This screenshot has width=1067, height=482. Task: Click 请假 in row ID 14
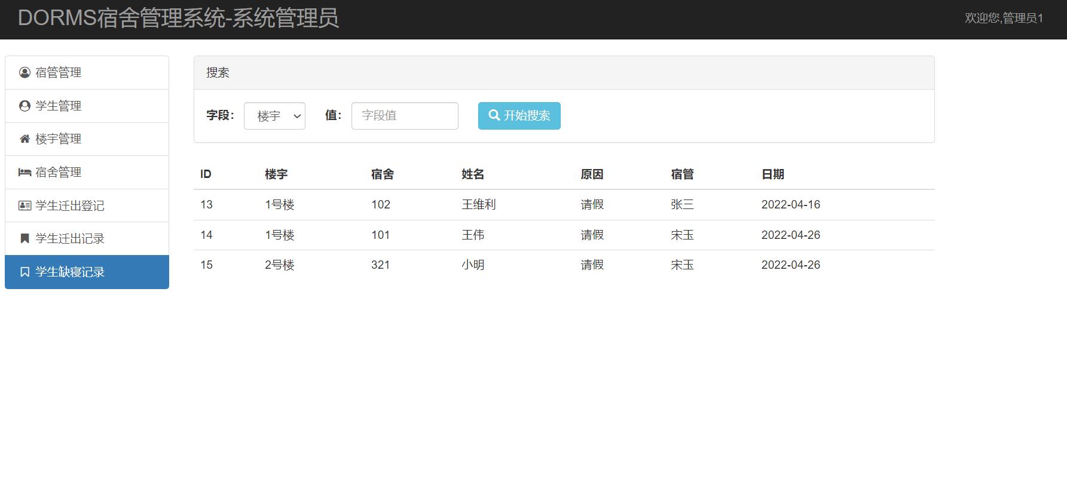[x=592, y=235]
